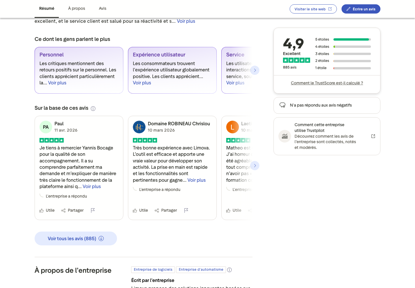Open the external-link icon on the Trustpilot usage card

[373, 136]
